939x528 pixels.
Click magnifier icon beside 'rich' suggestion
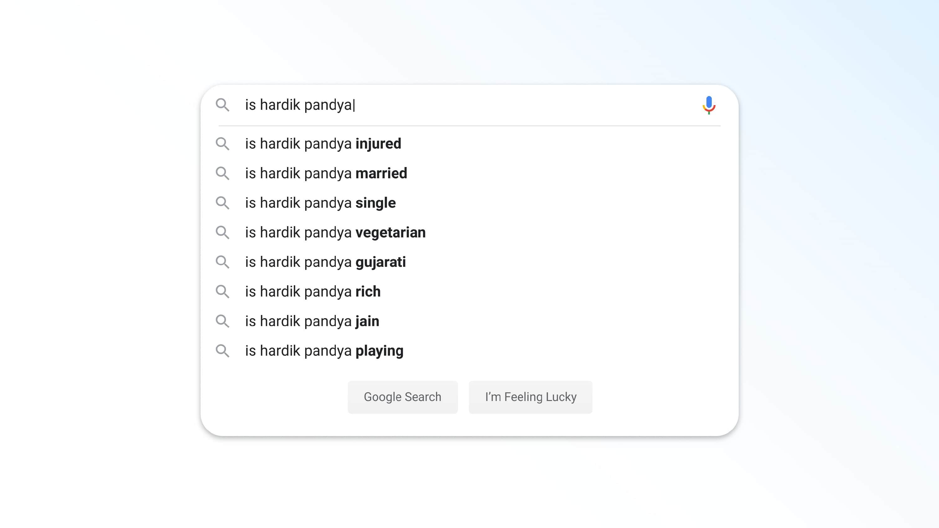pos(222,292)
